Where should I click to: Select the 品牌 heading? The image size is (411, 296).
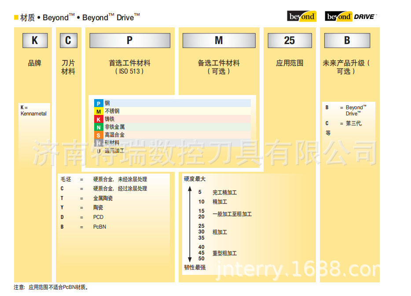pyautogui.click(x=35, y=63)
